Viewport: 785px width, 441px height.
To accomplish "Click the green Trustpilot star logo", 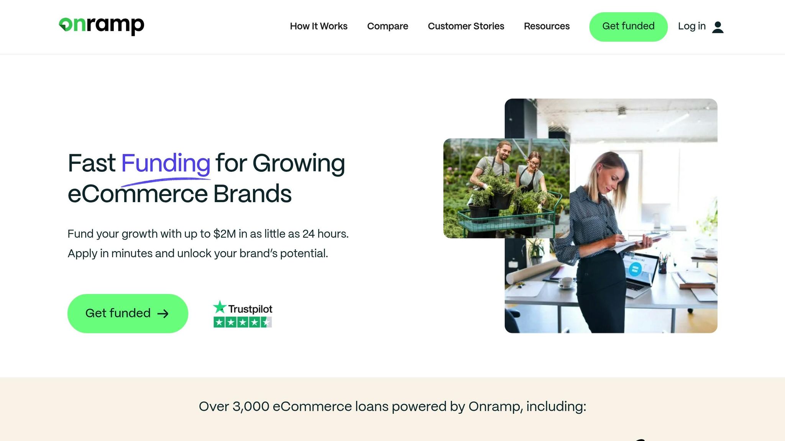I will (220, 307).
